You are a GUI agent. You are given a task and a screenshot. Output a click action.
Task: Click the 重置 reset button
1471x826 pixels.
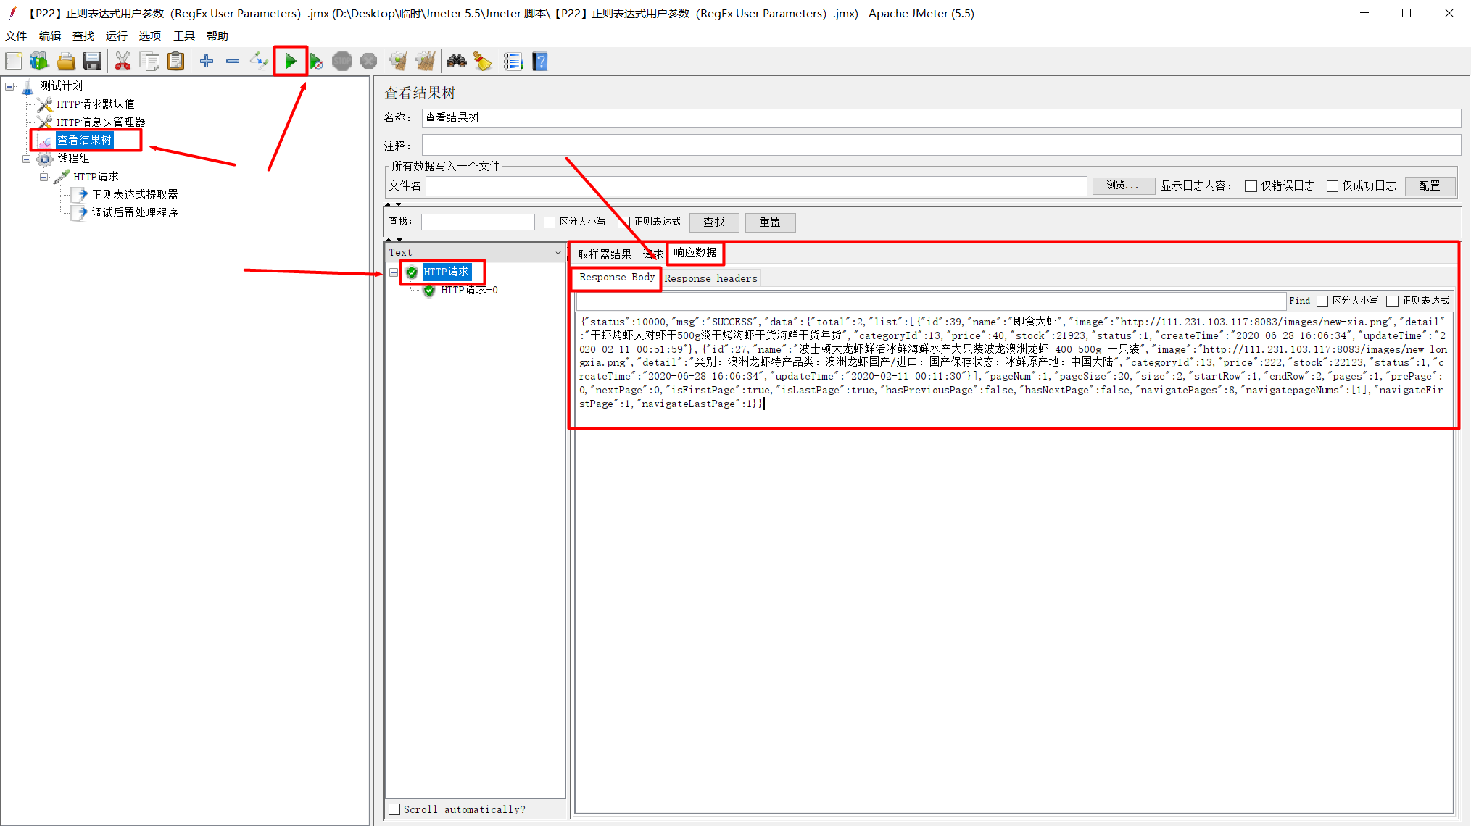tap(770, 222)
